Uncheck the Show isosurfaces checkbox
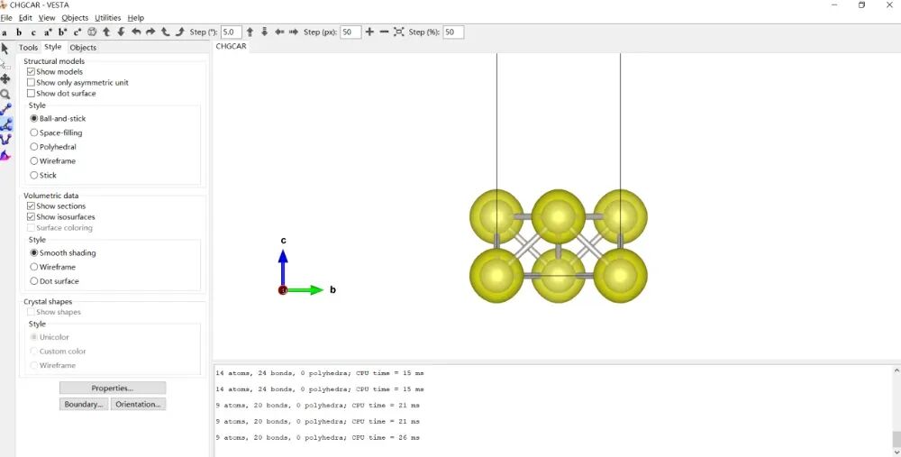The image size is (901, 457). click(x=31, y=216)
